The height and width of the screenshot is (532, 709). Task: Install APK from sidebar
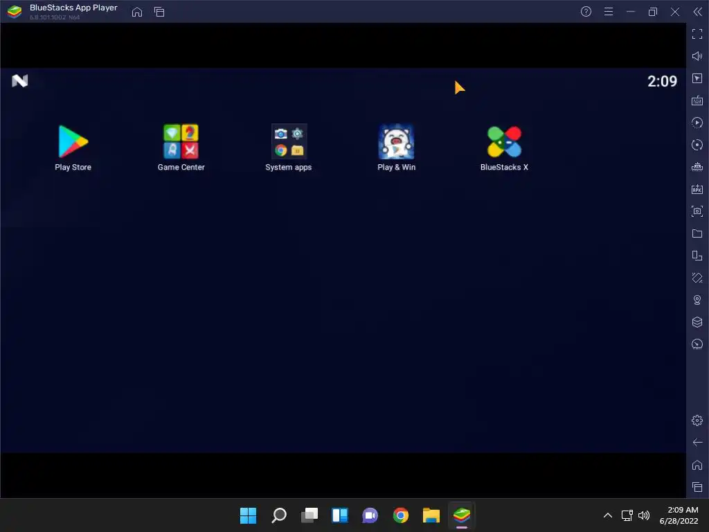[697, 189]
